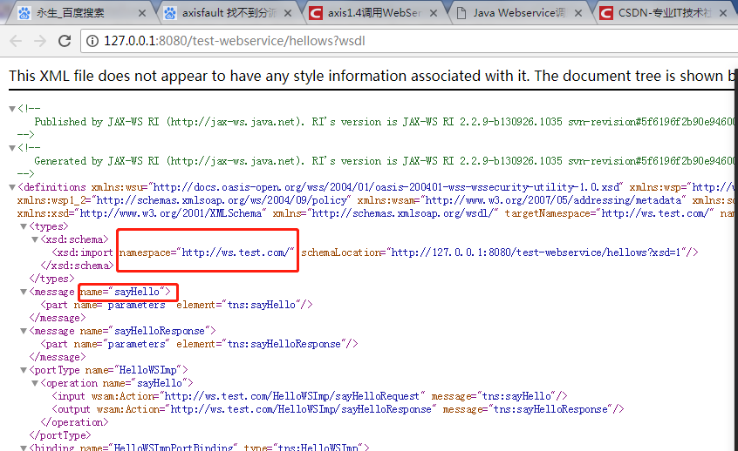Collapse the binding HelloWSImpPortBinding element
The image size is (738, 451).
24,448
